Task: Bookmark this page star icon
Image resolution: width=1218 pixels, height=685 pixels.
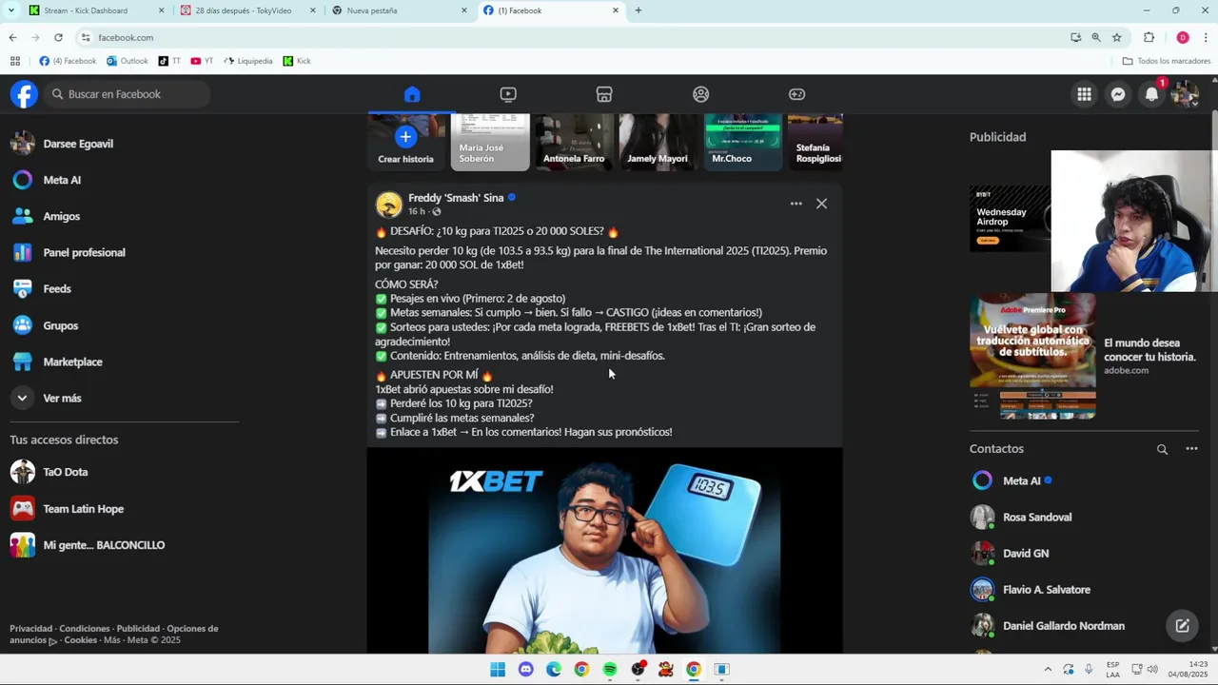Action: (1116, 37)
